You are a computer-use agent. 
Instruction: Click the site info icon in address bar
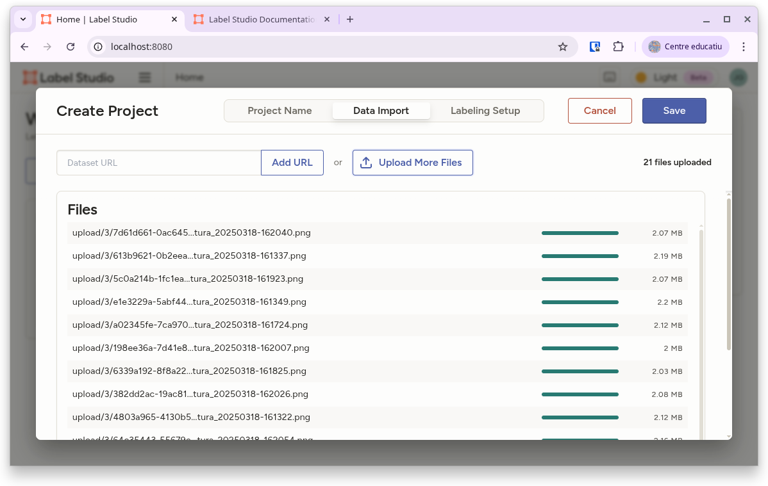(x=98, y=47)
